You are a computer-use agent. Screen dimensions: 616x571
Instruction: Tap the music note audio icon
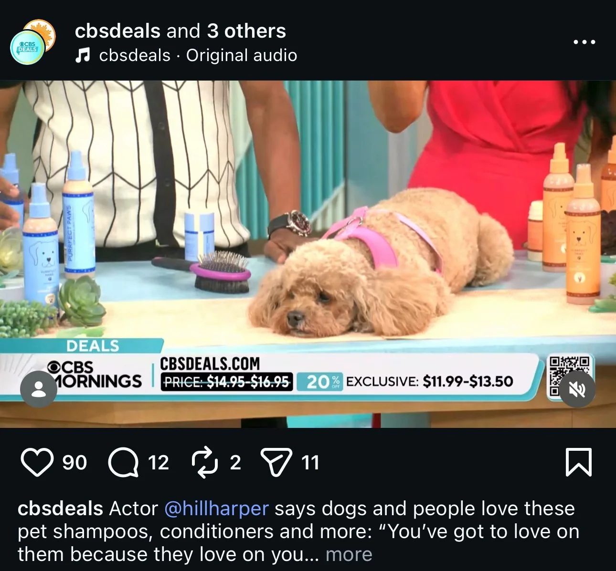pos(82,55)
